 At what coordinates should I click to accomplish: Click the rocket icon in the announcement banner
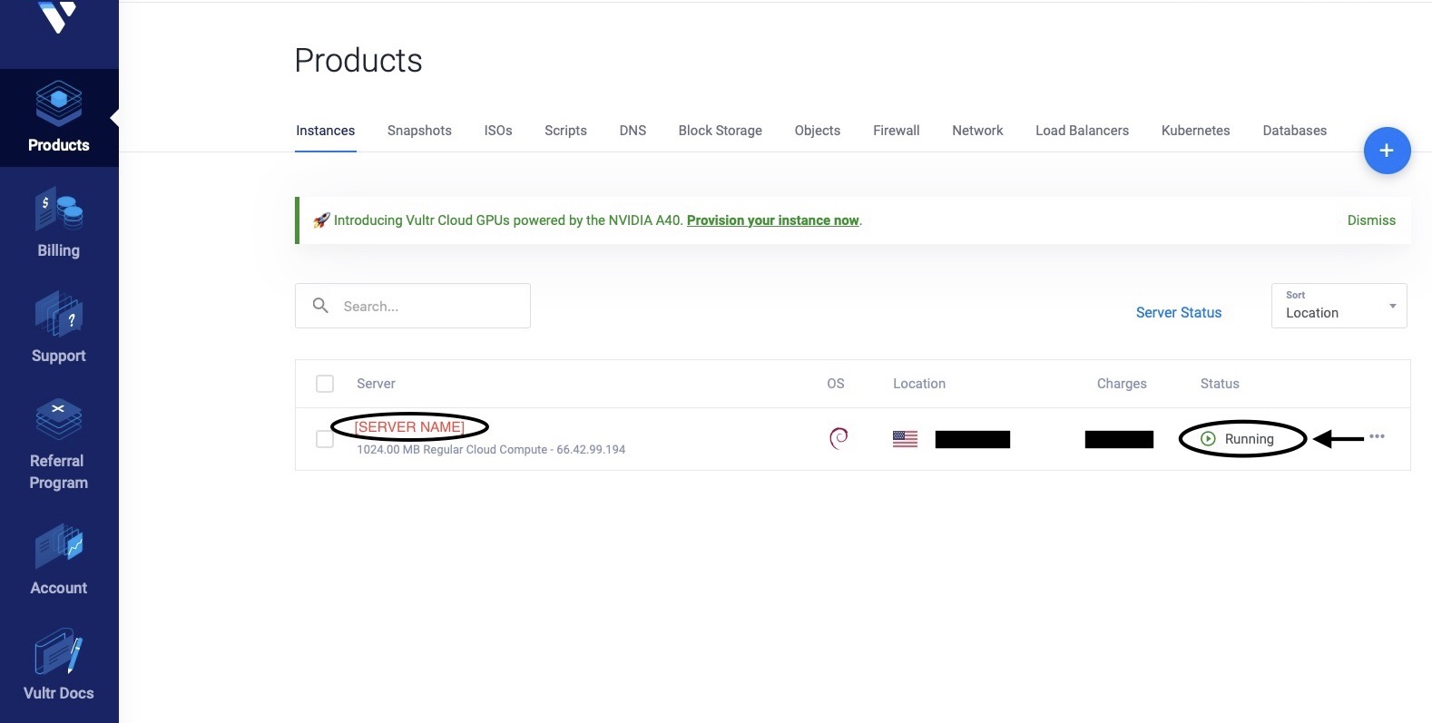321,220
